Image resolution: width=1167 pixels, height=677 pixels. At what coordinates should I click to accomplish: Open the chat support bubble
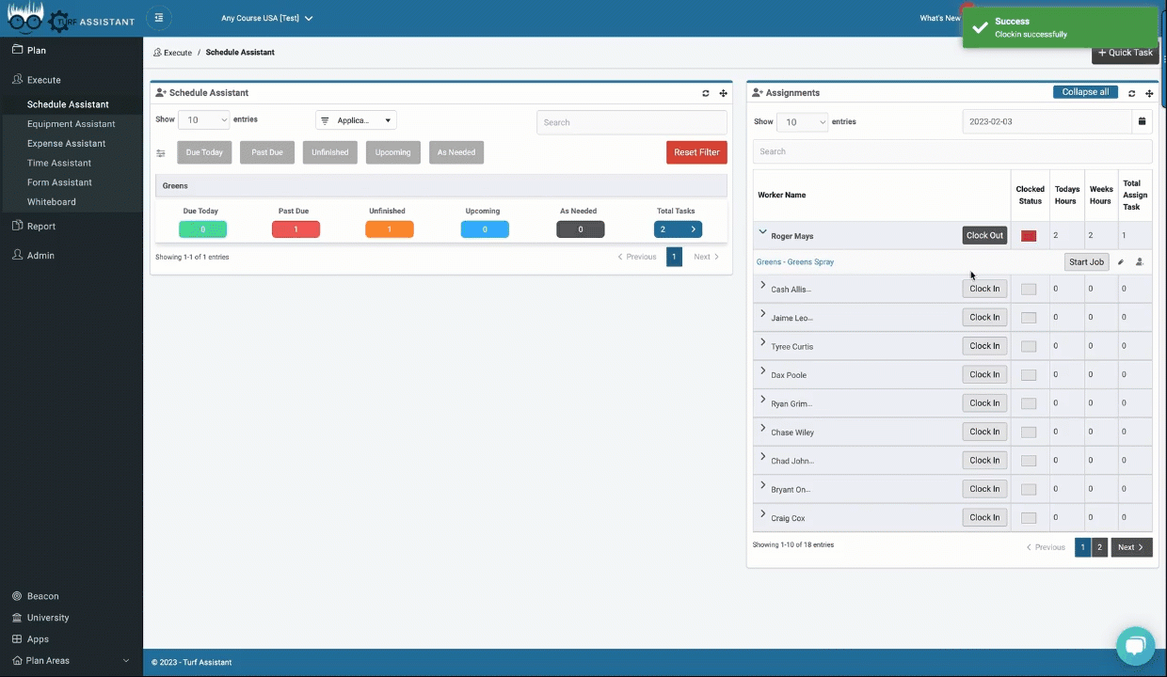click(1135, 646)
